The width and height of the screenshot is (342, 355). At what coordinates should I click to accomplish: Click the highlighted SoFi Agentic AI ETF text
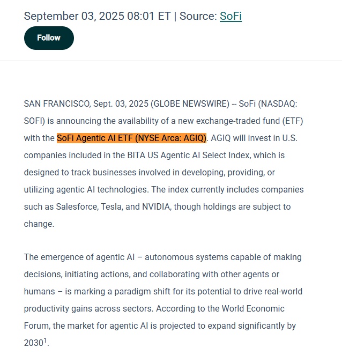131,138
